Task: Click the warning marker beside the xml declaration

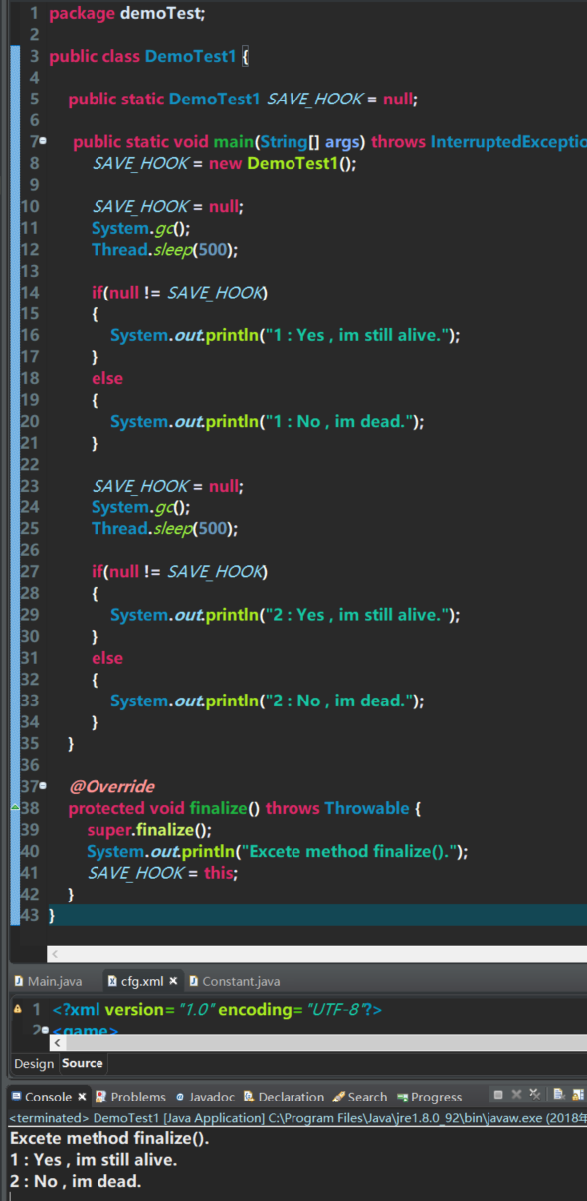Action: pyautogui.click(x=17, y=1008)
